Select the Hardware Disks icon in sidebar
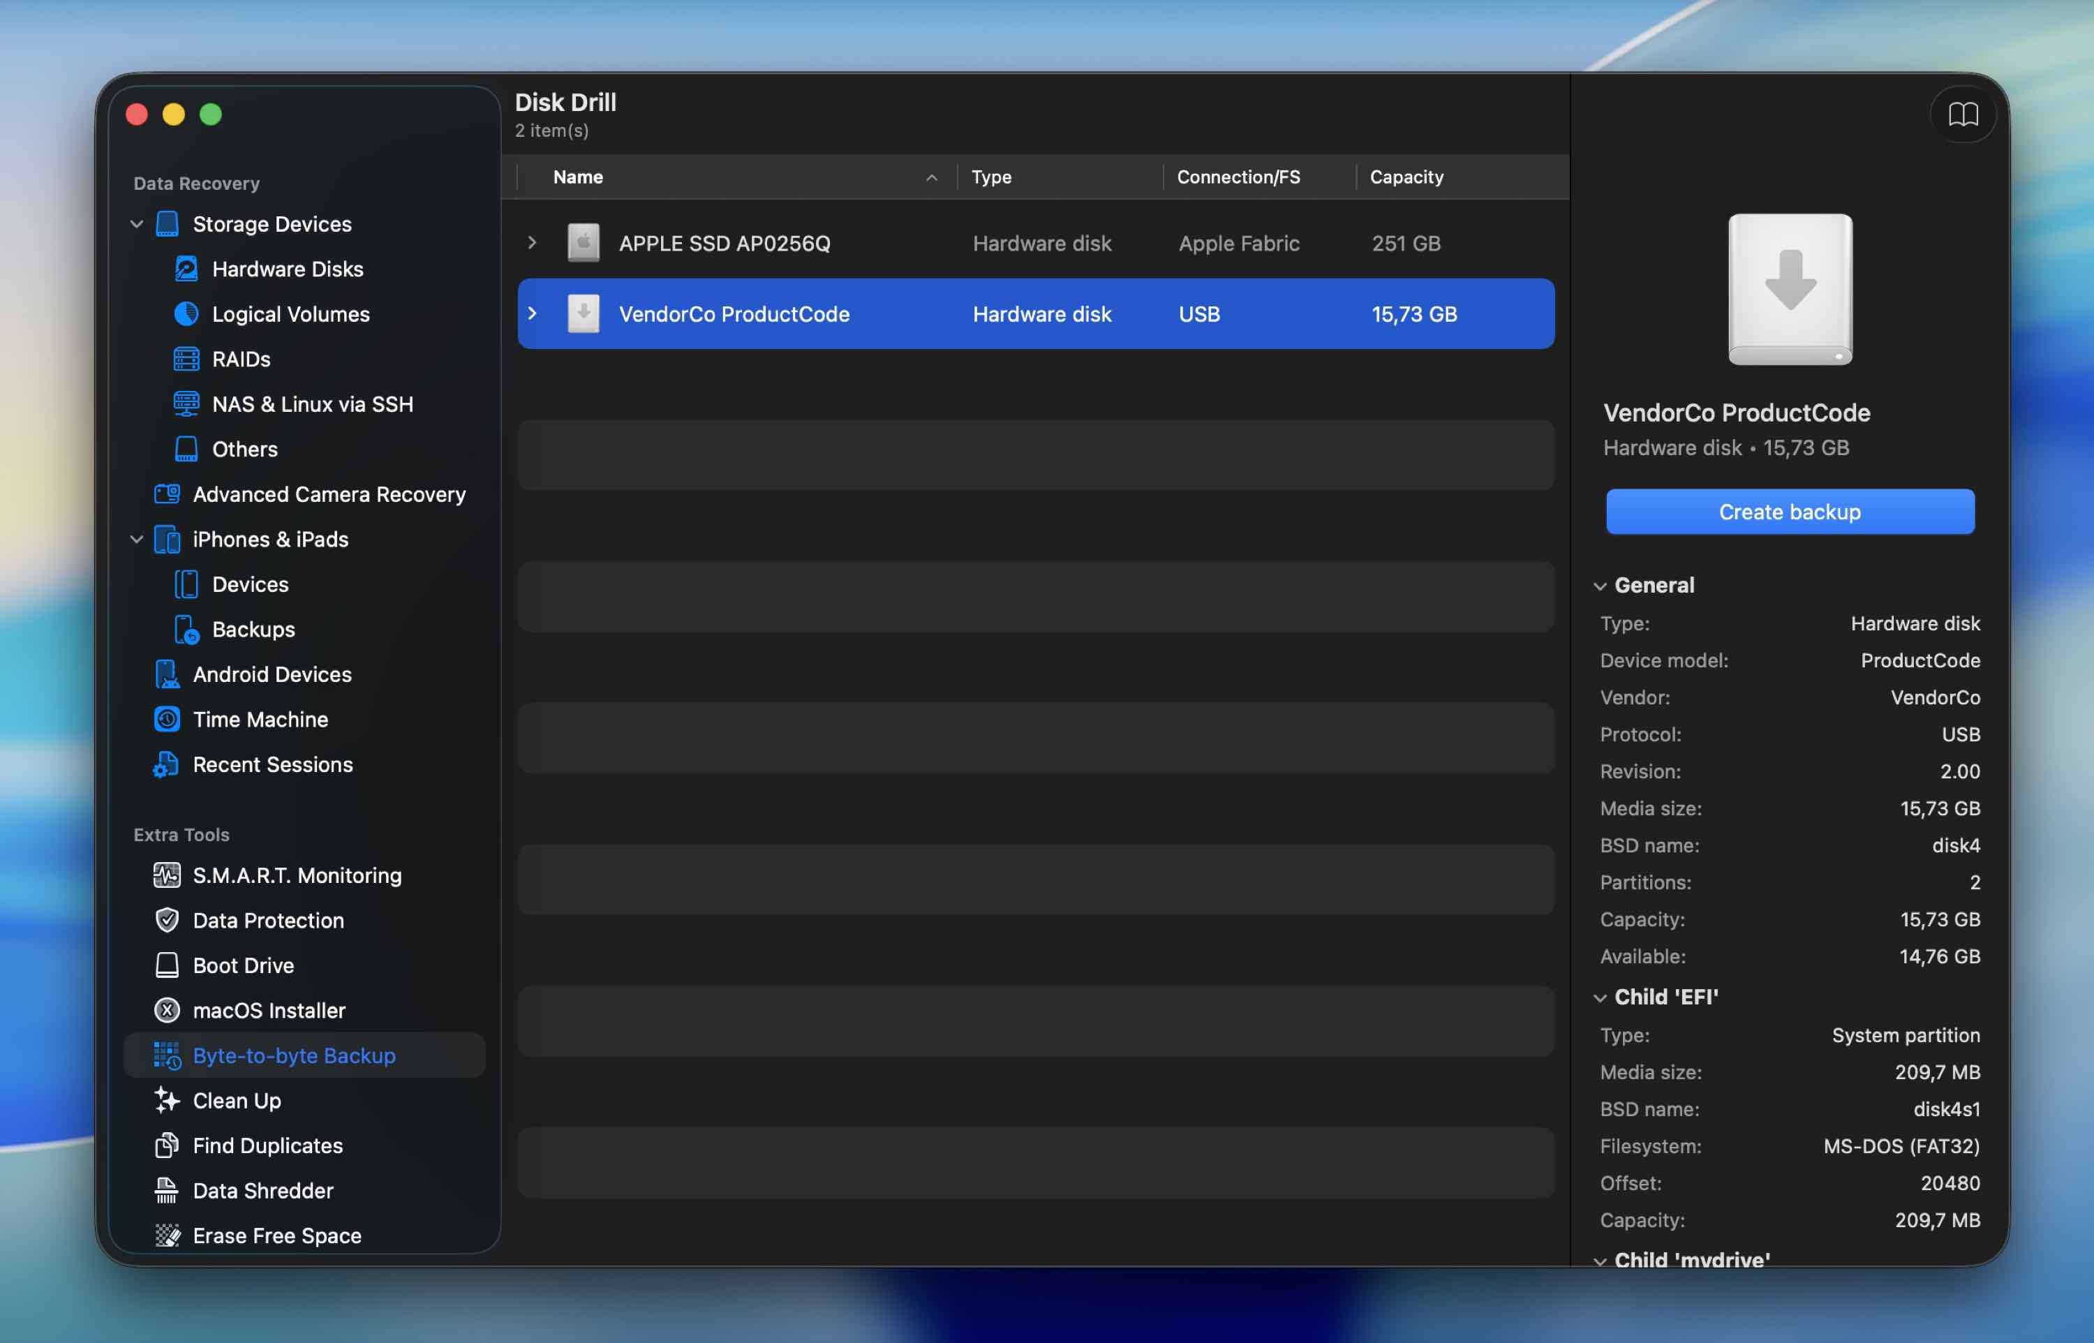2094x1343 pixels. [x=186, y=269]
